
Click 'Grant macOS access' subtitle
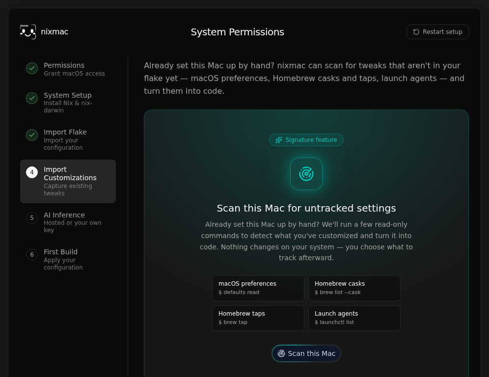coord(74,74)
